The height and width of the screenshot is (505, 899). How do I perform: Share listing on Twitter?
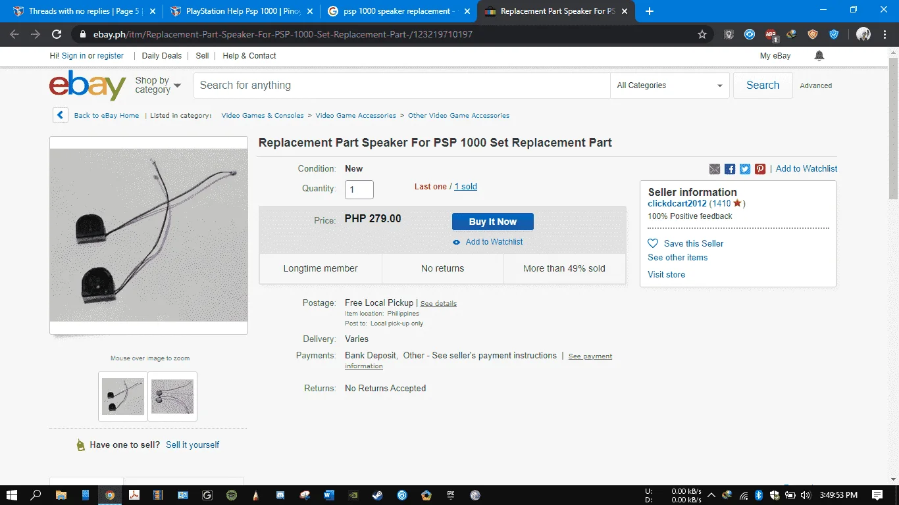(745, 169)
